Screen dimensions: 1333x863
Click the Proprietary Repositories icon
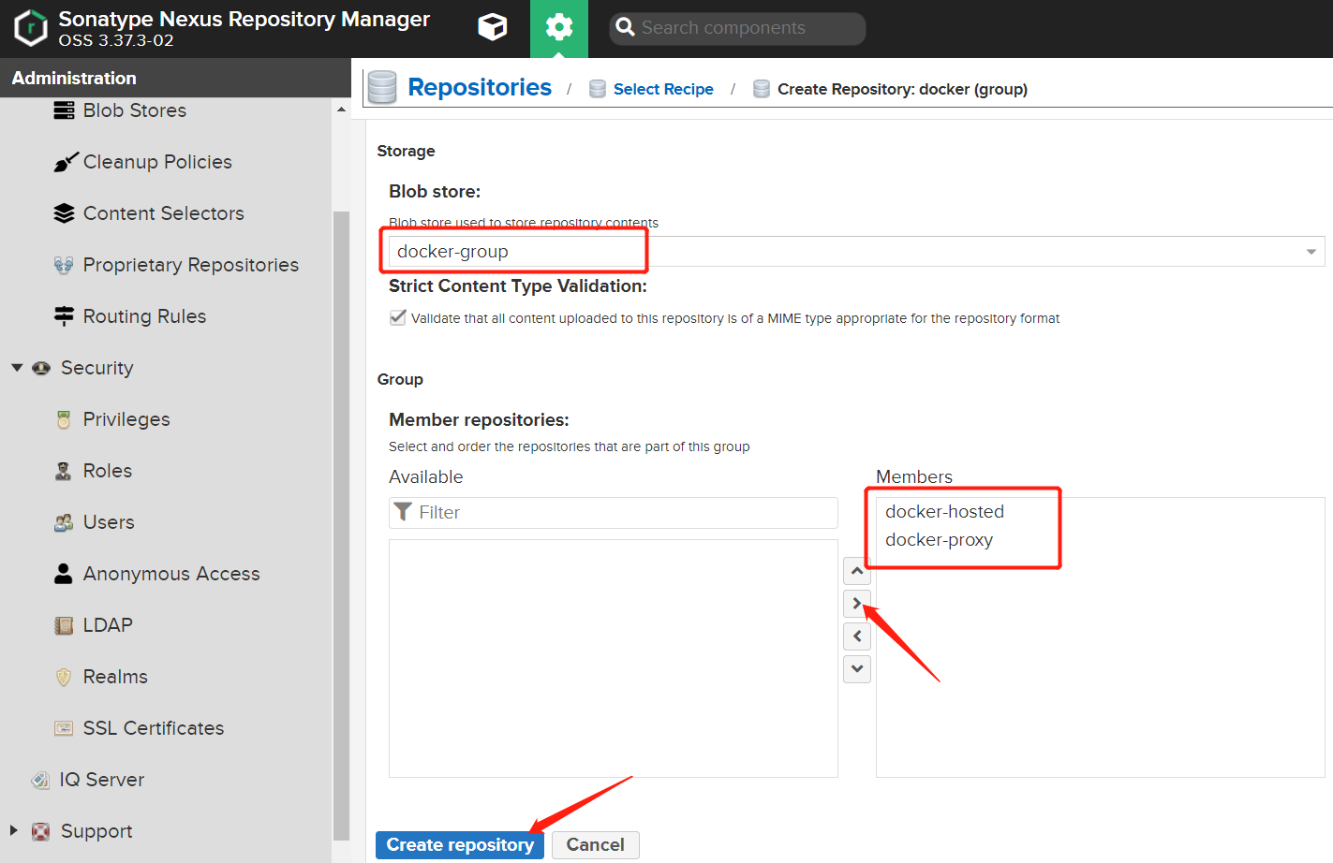click(x=64, y=265)
